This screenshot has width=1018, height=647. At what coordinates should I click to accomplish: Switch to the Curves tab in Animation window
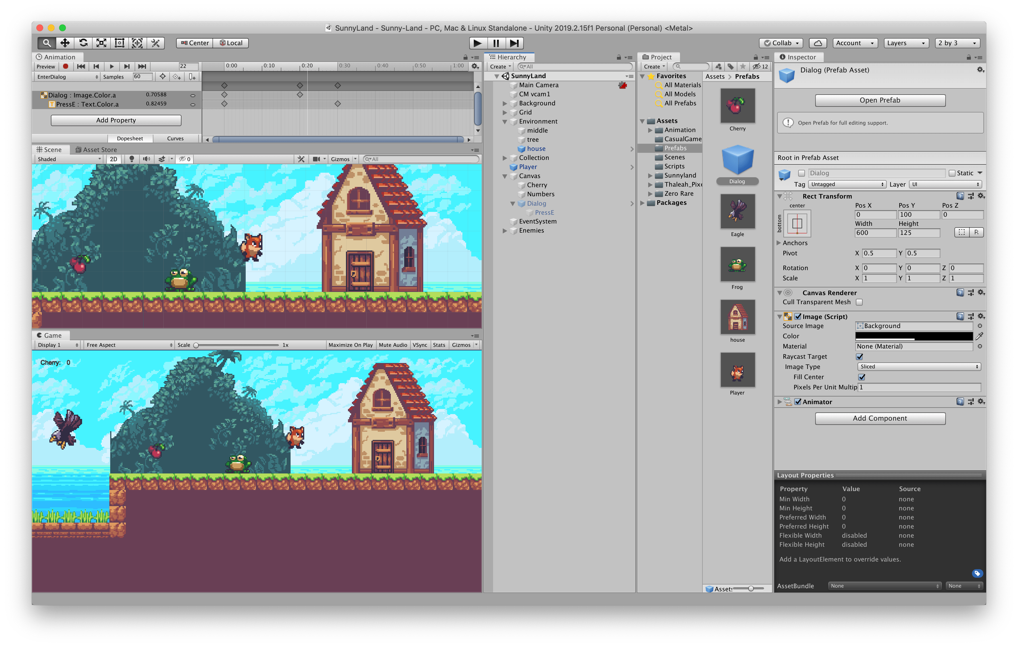176,138
